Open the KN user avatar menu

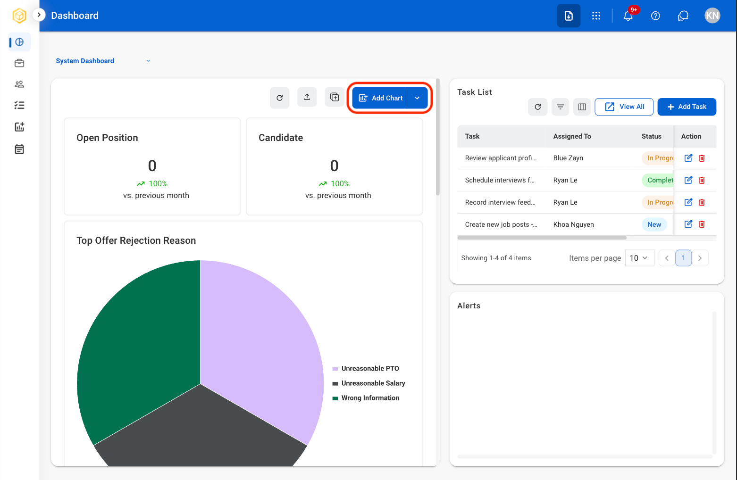click(x=712, y=16)
